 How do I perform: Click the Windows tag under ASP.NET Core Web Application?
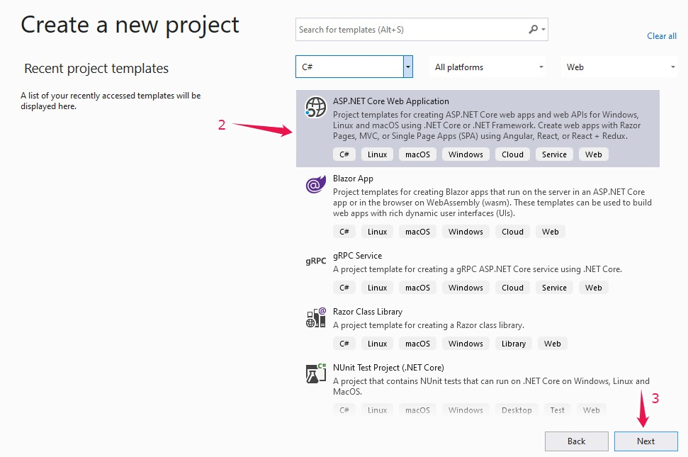466,154
